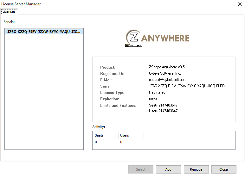Click the product value ZScope Anywhere v8.5
This screenshot has width=245, height=177.
pyautogui.click(x=167, y=67)
